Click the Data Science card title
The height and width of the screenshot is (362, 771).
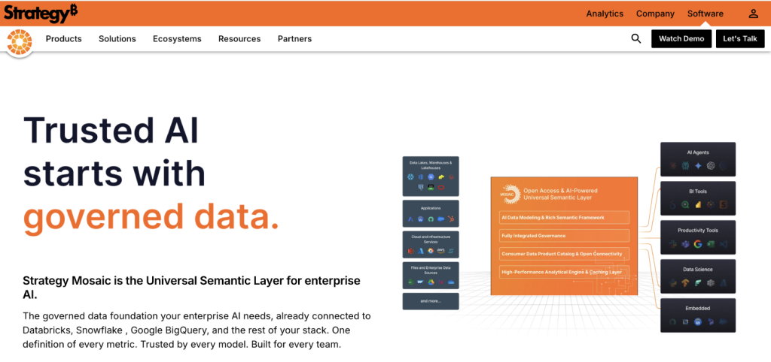pyautogui.click(x=698, y=270)
